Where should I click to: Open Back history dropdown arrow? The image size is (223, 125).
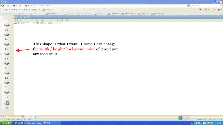tap(5, 6)
